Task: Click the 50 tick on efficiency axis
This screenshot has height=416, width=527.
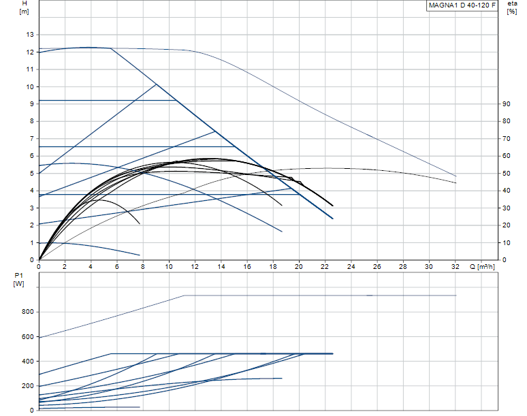Action: coord(506,174)
